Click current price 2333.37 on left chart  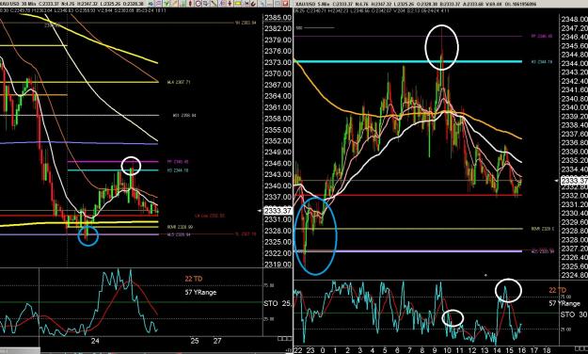click(278, 211)
